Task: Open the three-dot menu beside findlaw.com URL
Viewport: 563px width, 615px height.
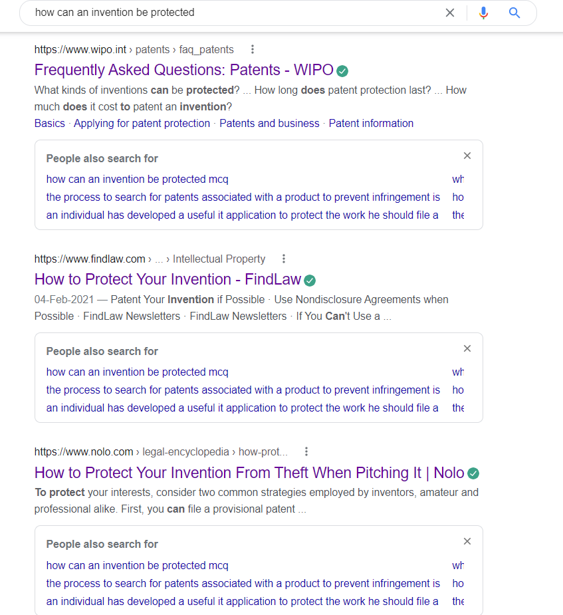Action: [x=284, y=259]
